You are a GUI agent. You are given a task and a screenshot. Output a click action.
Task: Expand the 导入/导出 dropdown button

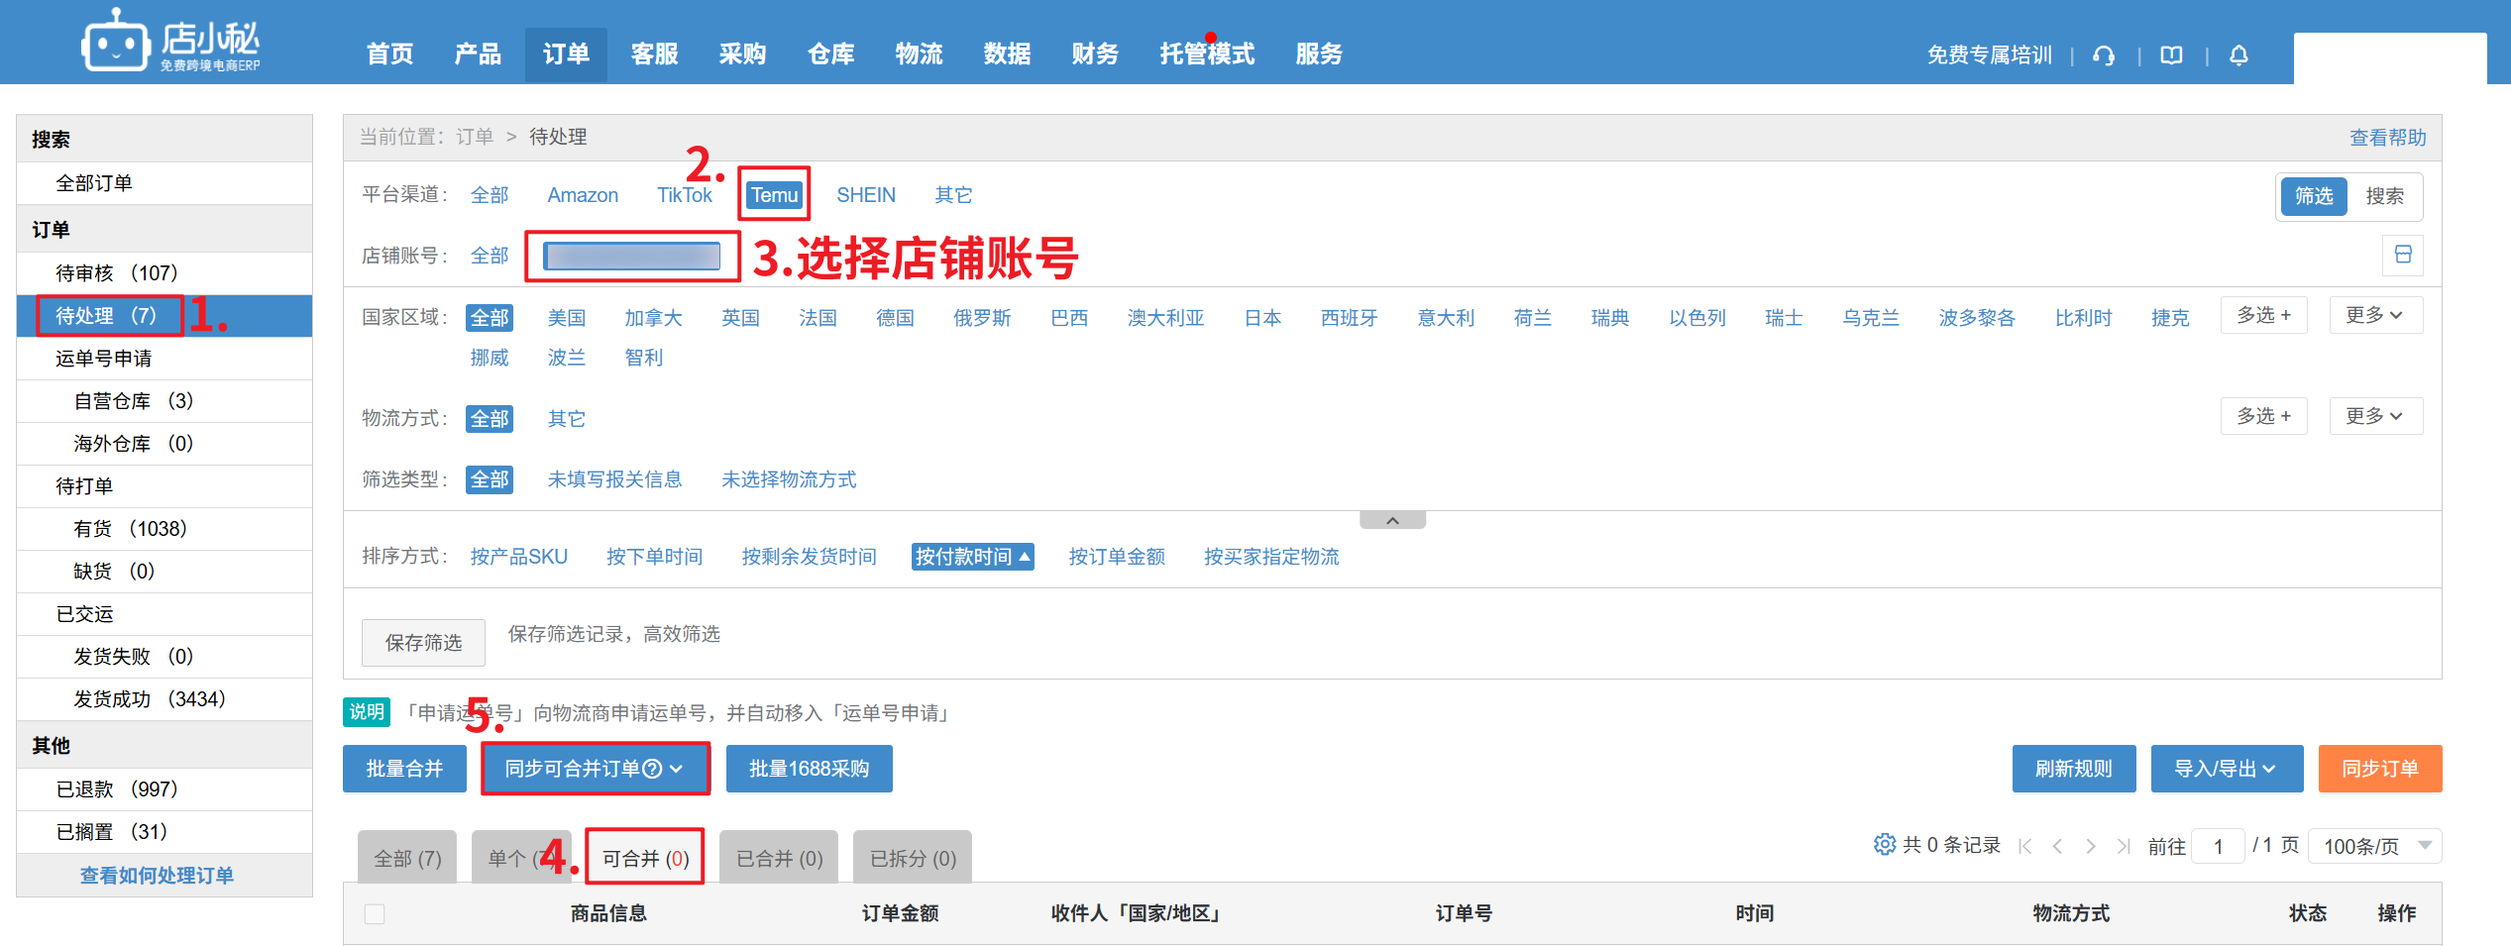[2226, 769]
